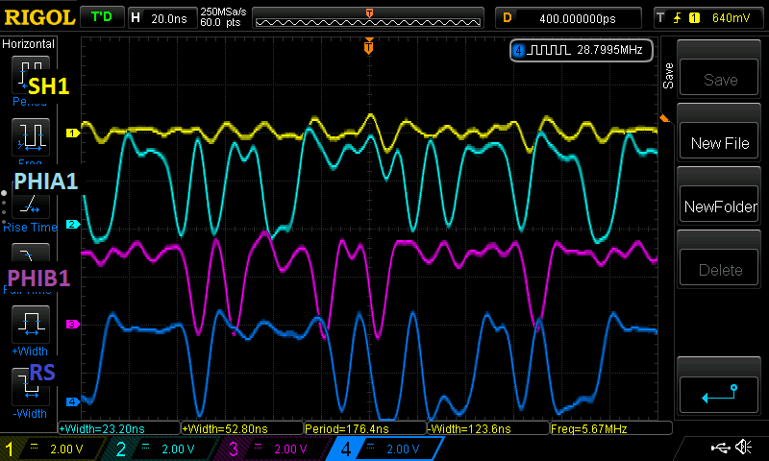
Task: Click the USB connection status icon
Action: pyautogui.click(x=720, y=447)
